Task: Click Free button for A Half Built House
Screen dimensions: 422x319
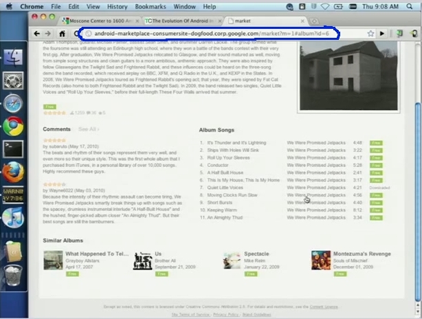Action: point(376,173)
